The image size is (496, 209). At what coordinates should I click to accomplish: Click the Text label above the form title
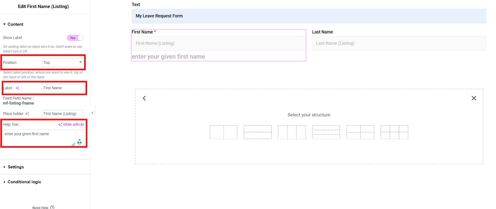pyautogui.click(x=136, y=5)
